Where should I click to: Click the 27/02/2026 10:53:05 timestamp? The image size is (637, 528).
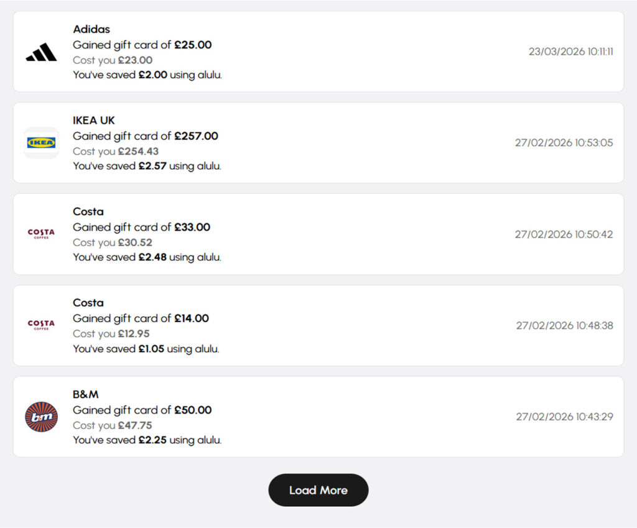[564, 143]
